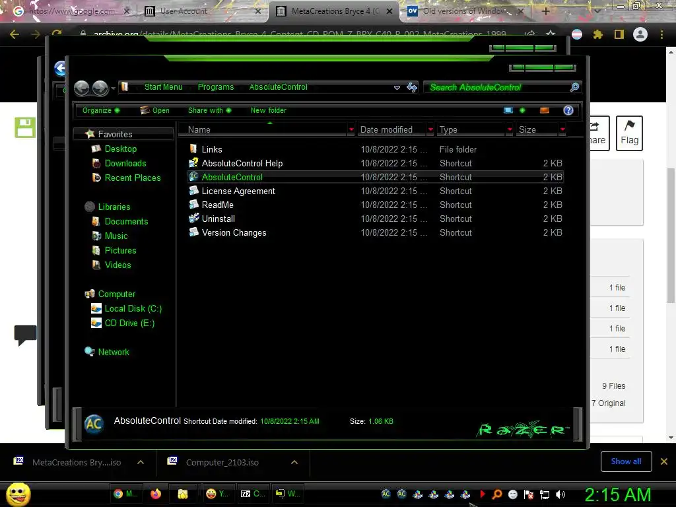676x507 pixels.
Task: Open the folder icon on the taskbar
Action: coord(183,494)
